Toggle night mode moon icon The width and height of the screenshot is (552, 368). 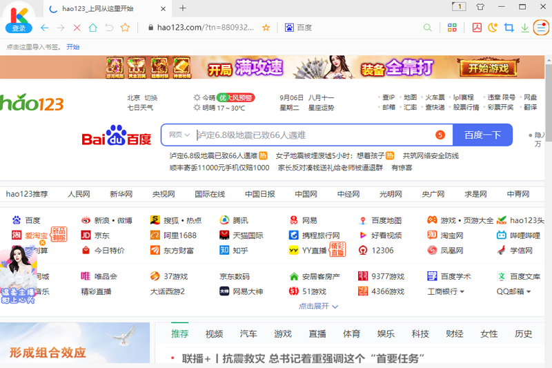493,28
